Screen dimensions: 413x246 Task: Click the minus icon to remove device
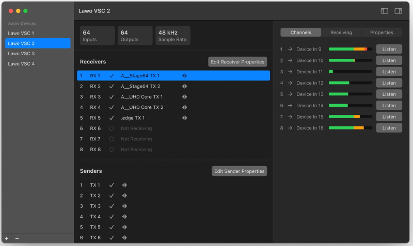click(x=17, y=239)
